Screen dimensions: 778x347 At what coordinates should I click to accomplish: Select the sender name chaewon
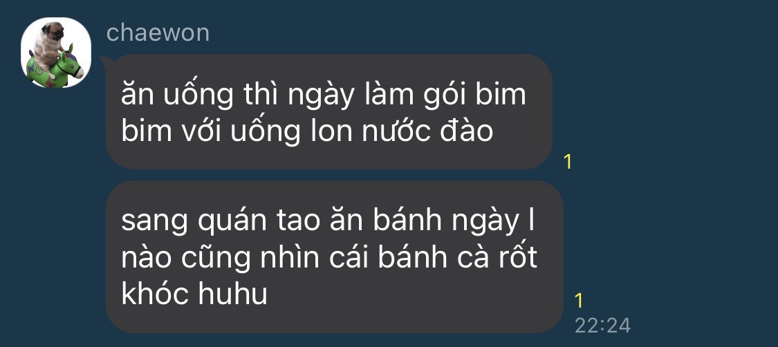click(158, 32)
